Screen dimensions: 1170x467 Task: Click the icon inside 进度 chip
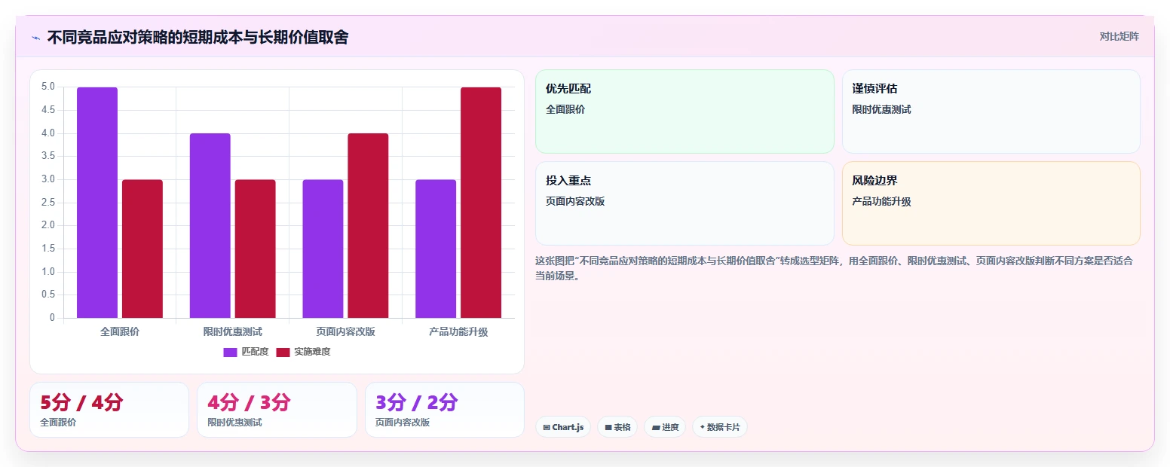coord(656,427)
